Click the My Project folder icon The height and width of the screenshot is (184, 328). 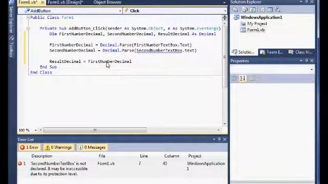(x=243, y=24)
